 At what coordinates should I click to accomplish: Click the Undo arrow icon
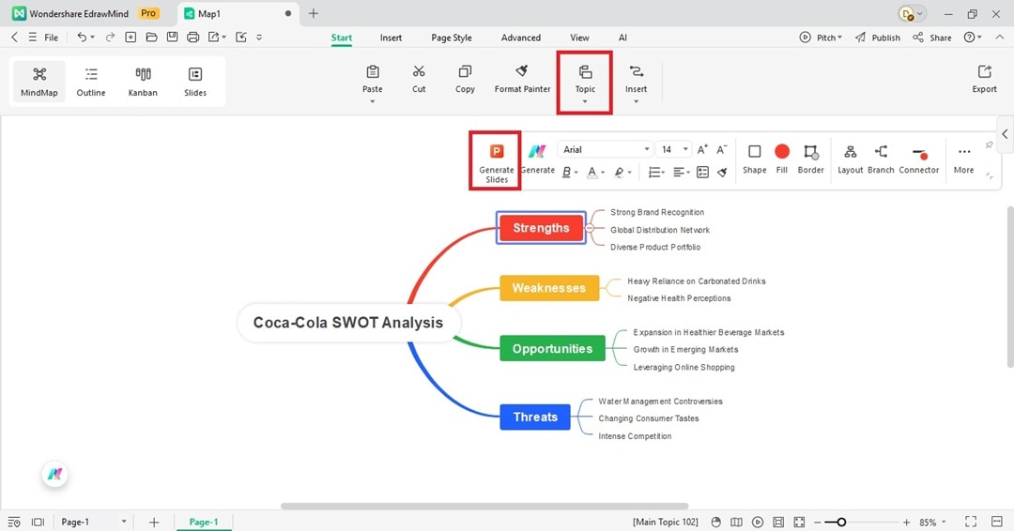[x=82, y=38]
